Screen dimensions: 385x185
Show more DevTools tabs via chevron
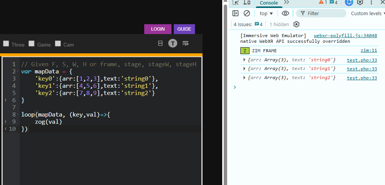(287, 3)
